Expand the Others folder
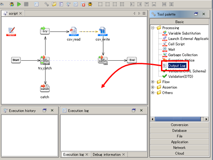Screen dimensions: 213x160 [x=153, y=93]
